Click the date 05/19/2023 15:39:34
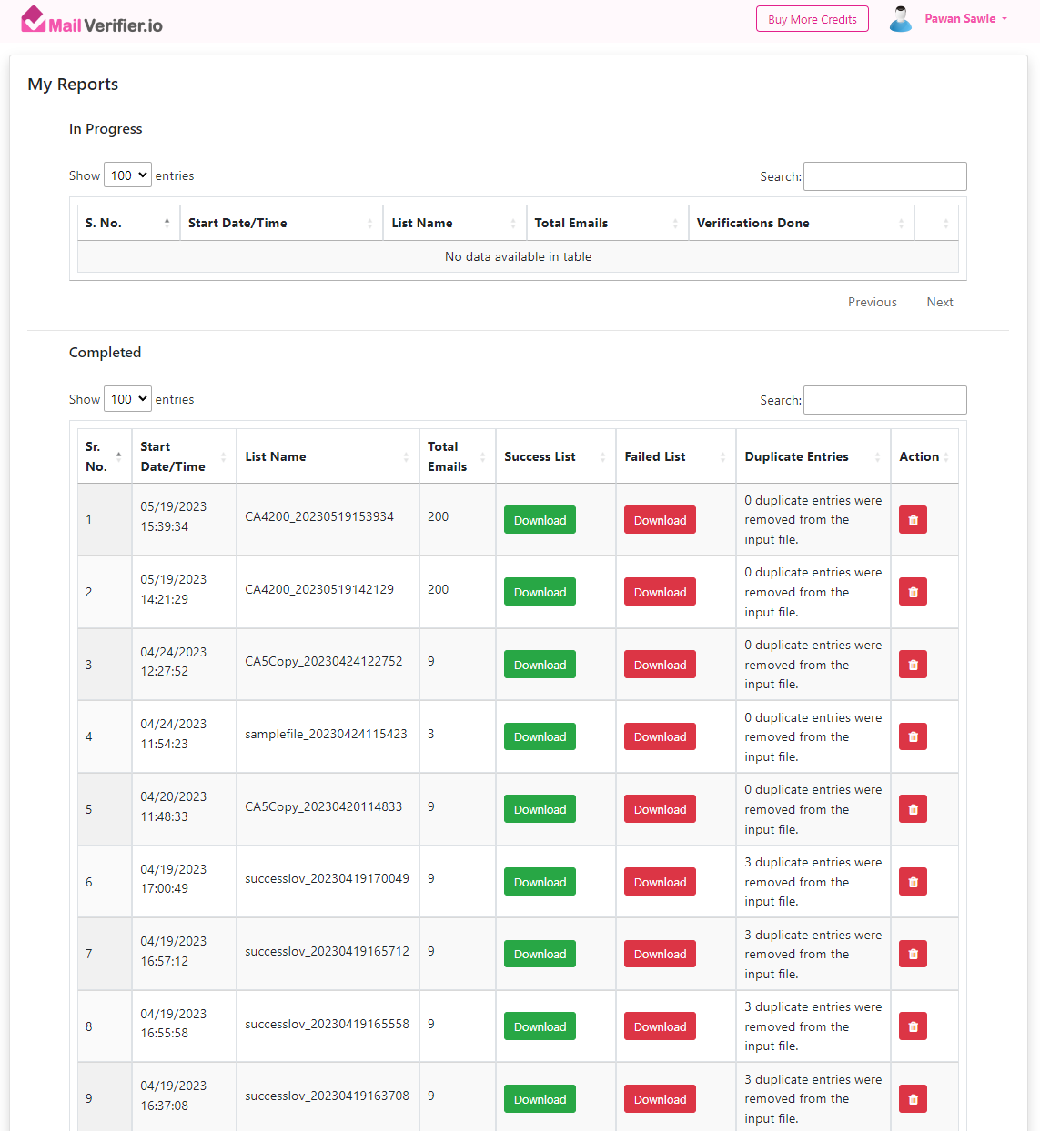 pyautogui.click(x=173, y=516)
